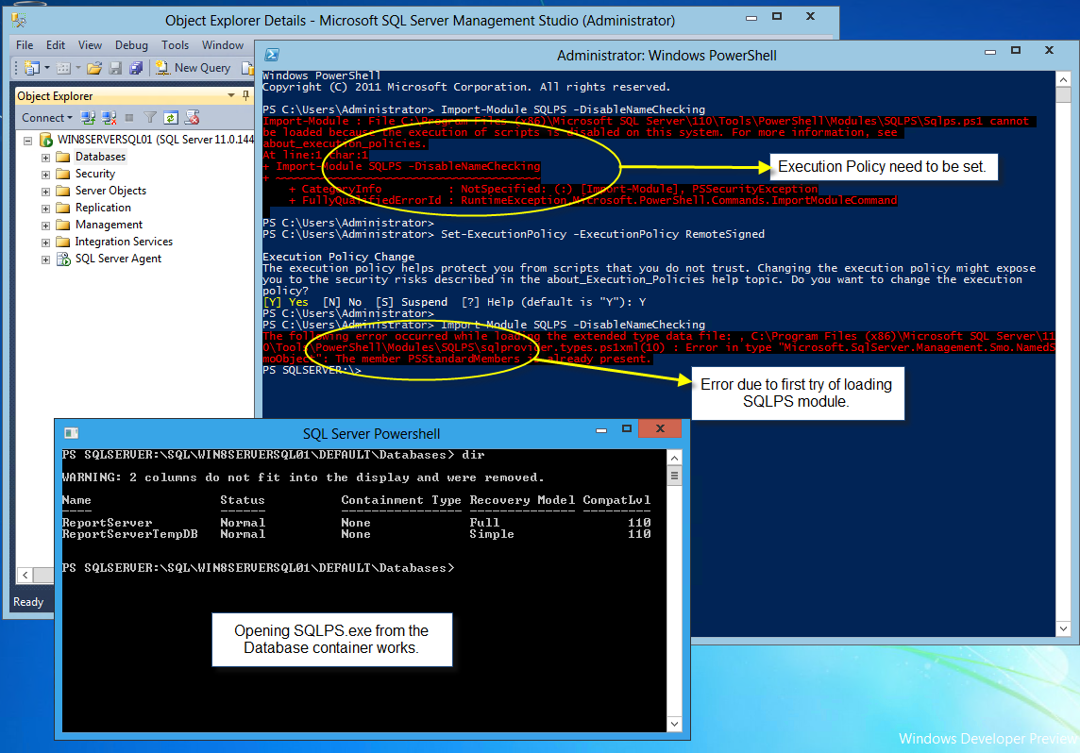This screenshot has width=1080, height=753.
Task: Open the View menu
Action: [x=90, y=45]
